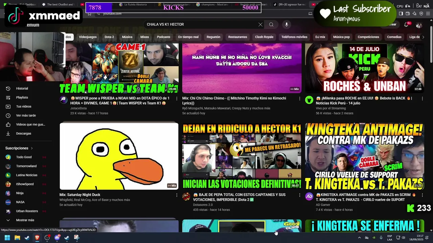Open the IShowSpeed subscription channel
The height and width of the screenshot is (243, 433).
[x=26, y=184]
